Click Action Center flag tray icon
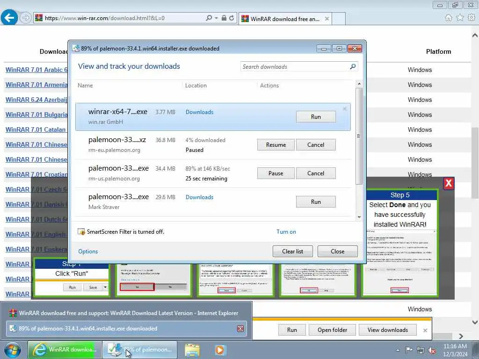This screenshot has width=479, height=359. [x=409, y=350]
